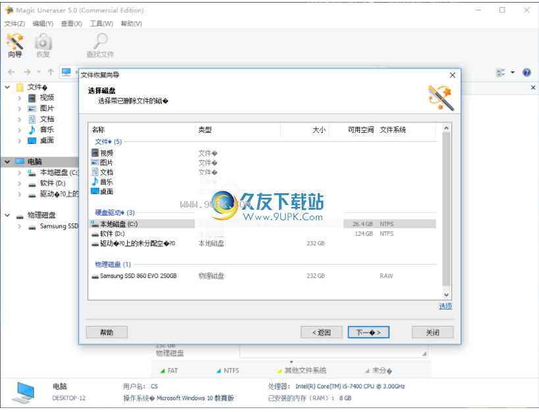Select 文档 document icon in sidebar tree

[x=32, y=120]
